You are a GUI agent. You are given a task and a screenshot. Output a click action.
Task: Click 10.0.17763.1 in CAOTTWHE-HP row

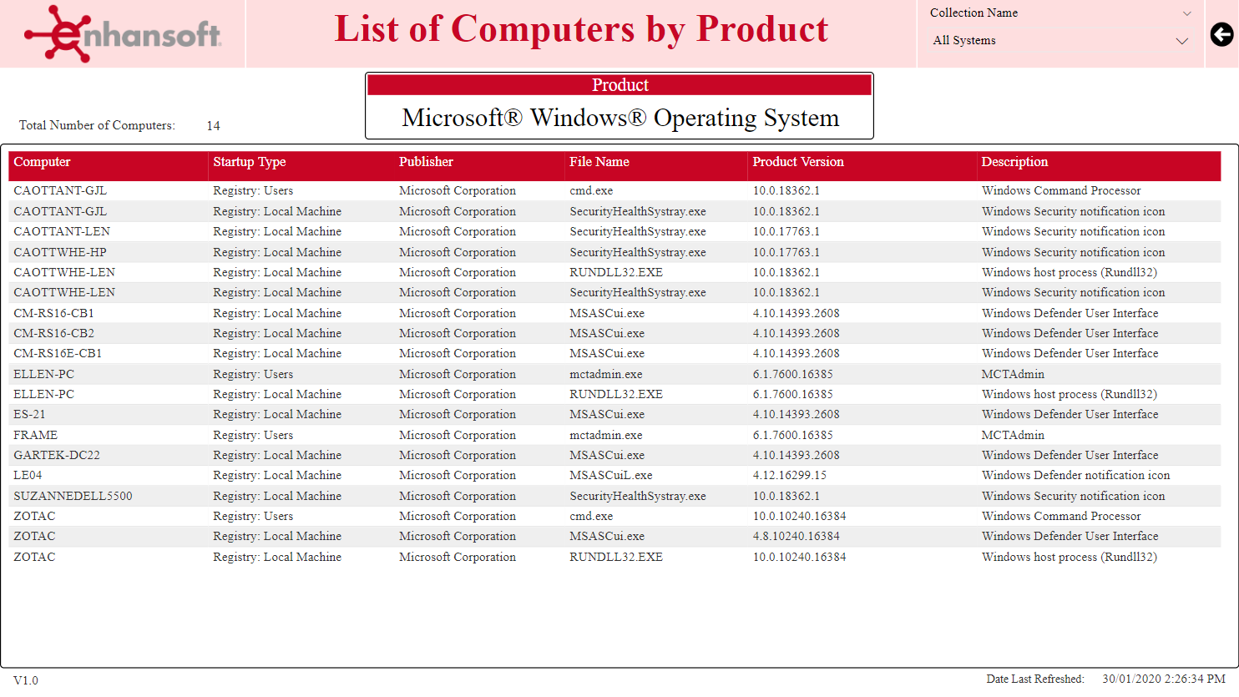786,252
